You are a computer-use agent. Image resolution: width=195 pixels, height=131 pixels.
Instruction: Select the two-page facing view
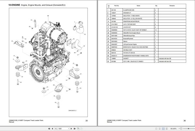(x=163, y=129)
